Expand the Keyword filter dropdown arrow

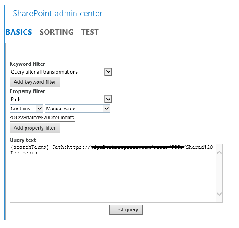pyautogui.click(x=108, y=72)
